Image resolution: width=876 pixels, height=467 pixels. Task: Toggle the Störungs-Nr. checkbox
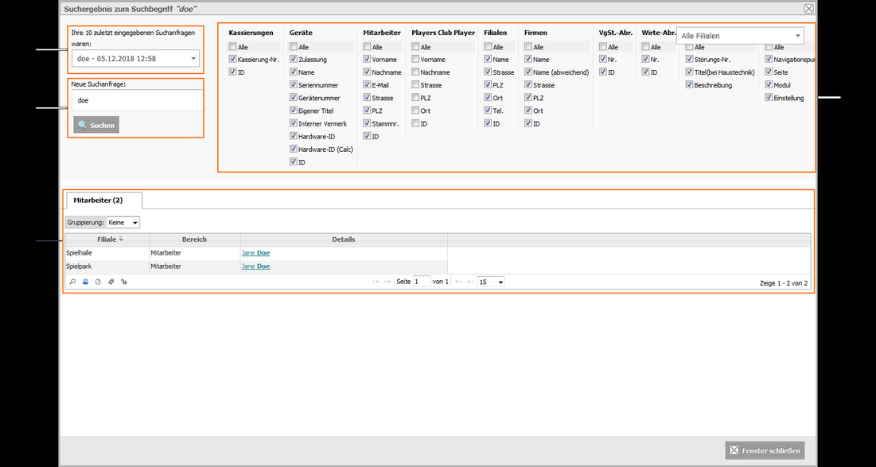click(x=689, y=59)
